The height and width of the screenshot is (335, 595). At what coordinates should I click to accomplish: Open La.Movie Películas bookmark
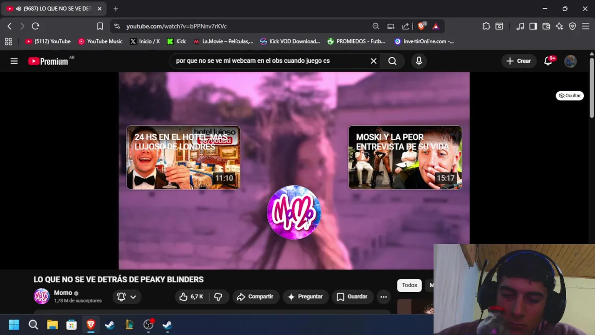pyautogui.click(x=223, y=41)
